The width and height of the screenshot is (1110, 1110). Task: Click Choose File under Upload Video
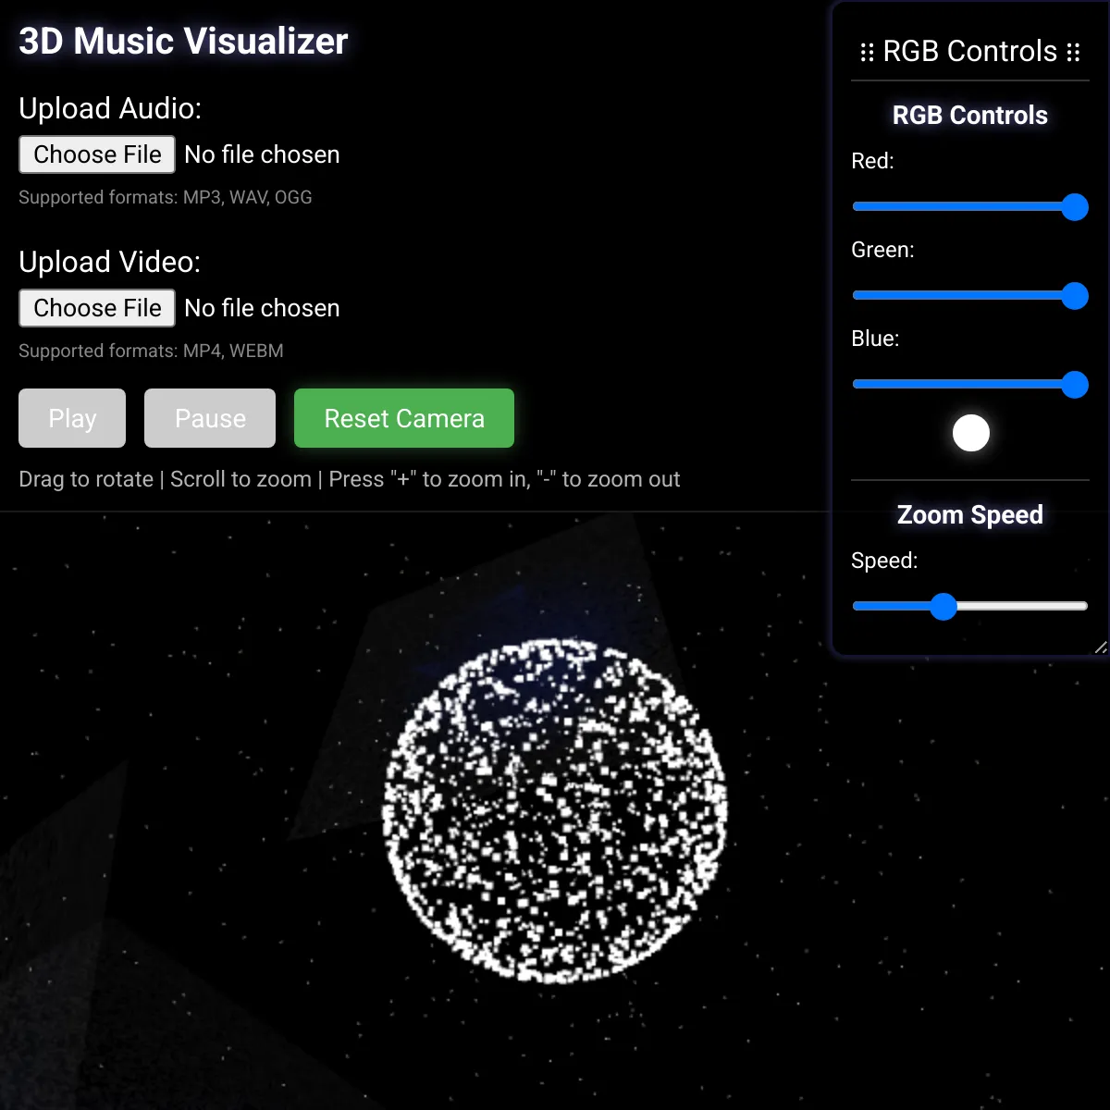point(97,308)
